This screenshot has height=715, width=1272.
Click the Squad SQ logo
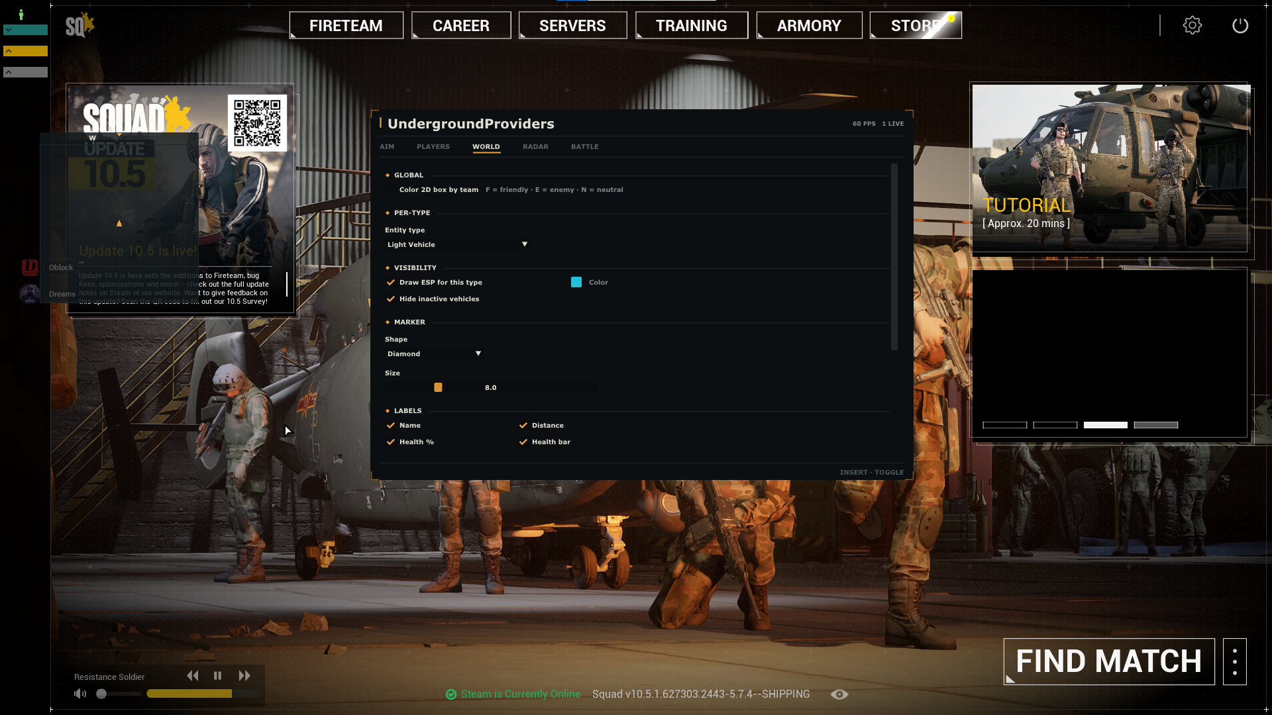pos(80,25)
